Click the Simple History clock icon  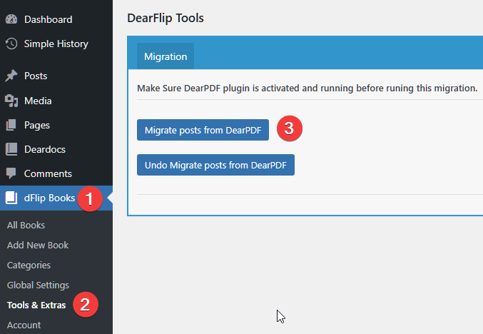(11, 44)
